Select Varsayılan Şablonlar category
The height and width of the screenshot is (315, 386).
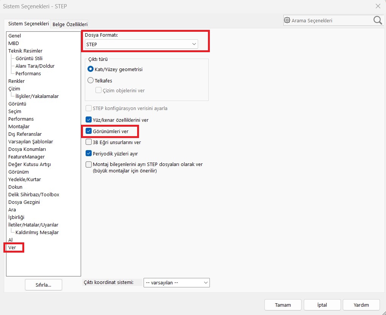pos(31,141)
